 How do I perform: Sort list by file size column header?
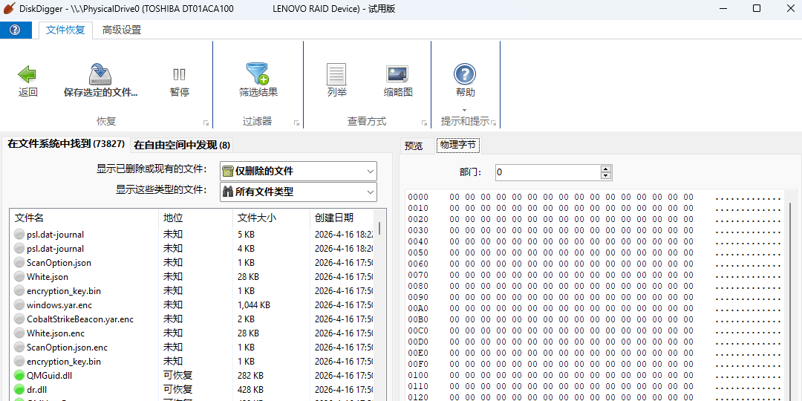pyautogui.click(x=257, y=218)
